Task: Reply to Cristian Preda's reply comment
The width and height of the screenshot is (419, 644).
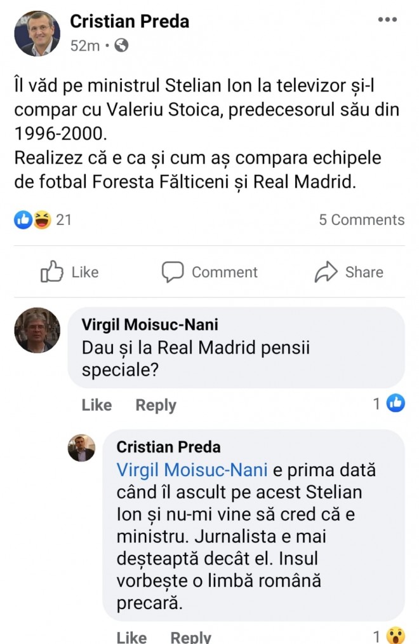Action: [190, 636]
